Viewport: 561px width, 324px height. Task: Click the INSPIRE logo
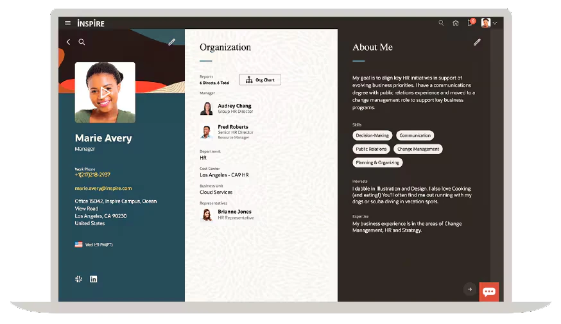tap(91, 24)
